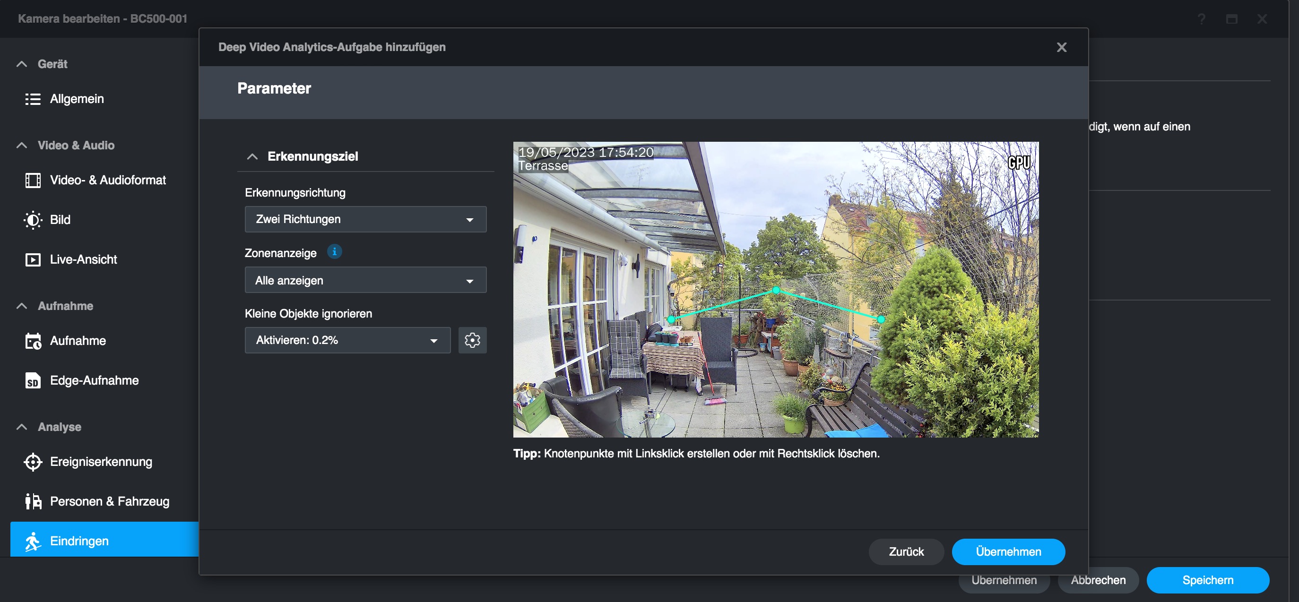The height and width of the screenshot is (602, 1299).
Task: Click the Zonenanzeige info icon
Action: tap(334, 251)
